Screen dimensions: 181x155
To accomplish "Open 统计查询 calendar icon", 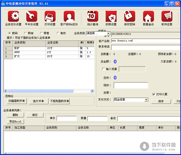I will (x=93, y=16).
